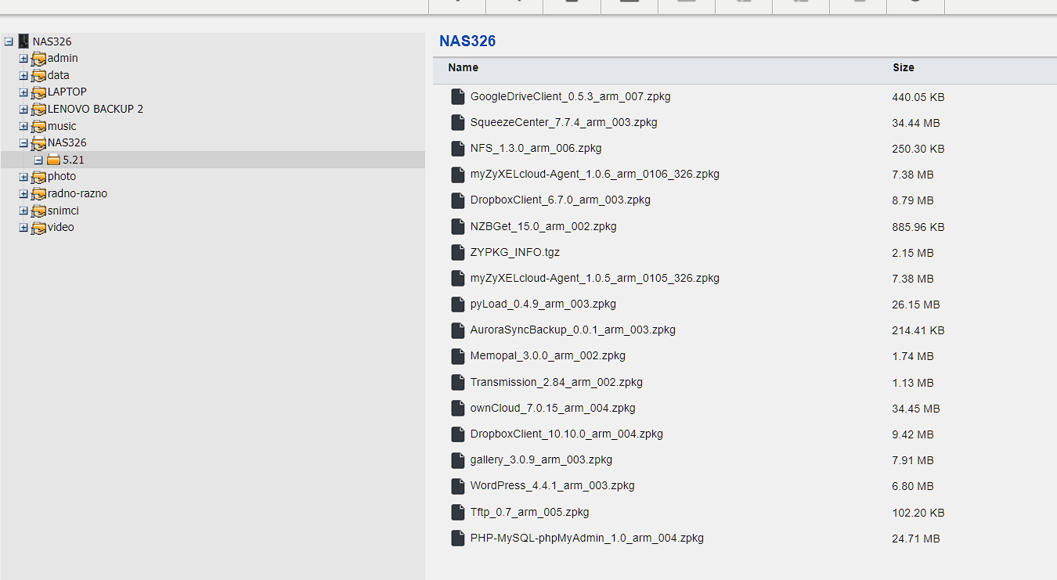Click the shared folder icon for admin
The image size is (1057, 580).
point(38,59)
